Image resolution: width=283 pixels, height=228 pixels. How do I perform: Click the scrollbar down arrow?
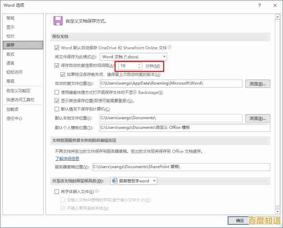[277, 211]
